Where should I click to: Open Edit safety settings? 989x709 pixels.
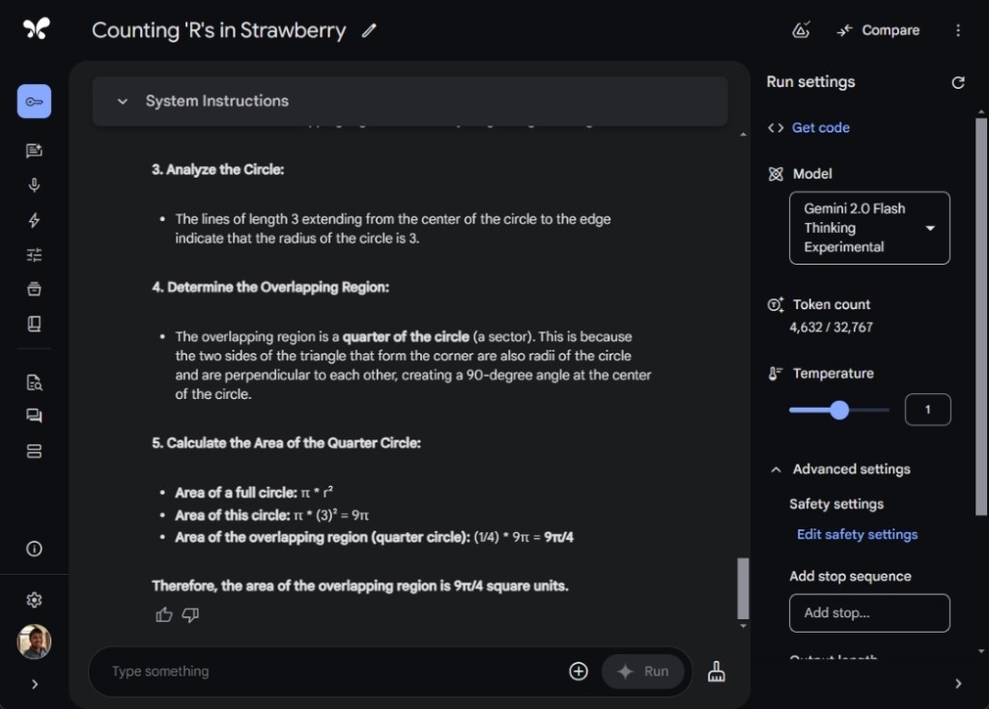(857, 534)
